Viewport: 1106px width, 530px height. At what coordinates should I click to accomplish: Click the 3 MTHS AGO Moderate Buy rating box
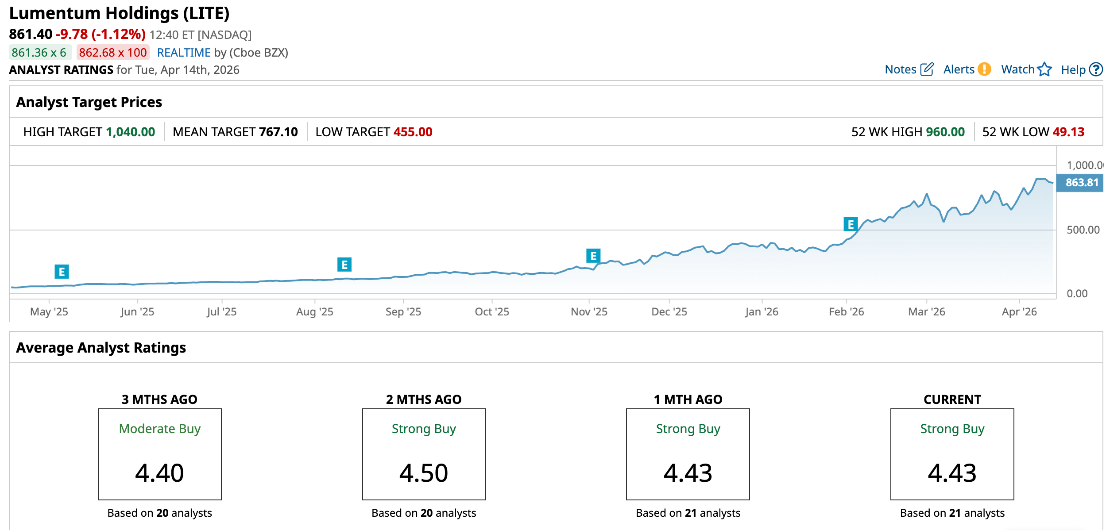coord(159,454)
